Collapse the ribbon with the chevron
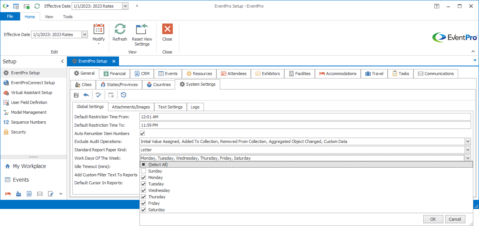The image size is (479, 226). (473, 52)
